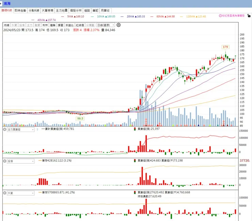252x221 pixels.
Task: Click the question mark help icon
Action: point(37,130)
